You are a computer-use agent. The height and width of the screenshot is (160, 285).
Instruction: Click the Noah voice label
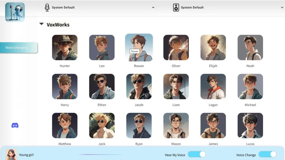coord(250,66)
